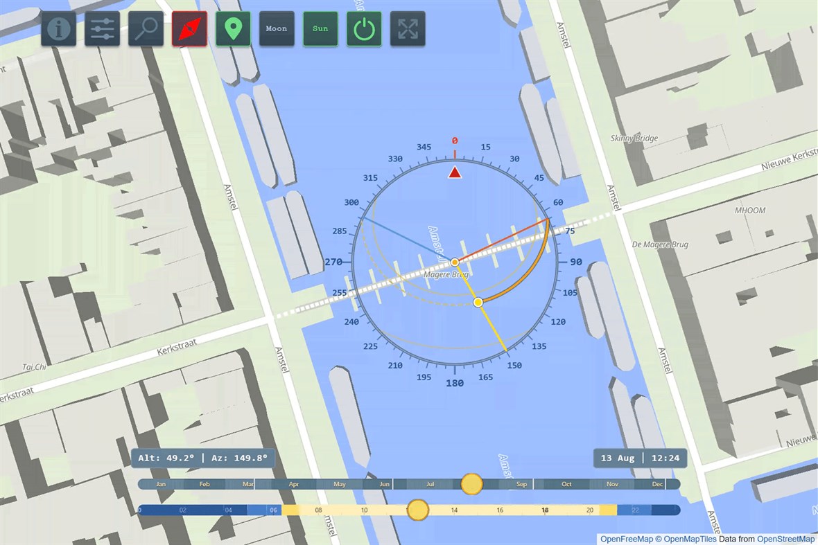This screenshot has width=818, height=545.
Task: Click the 'Tai Chi' map label
Action: pyautogui.click(x=35, y=367)
